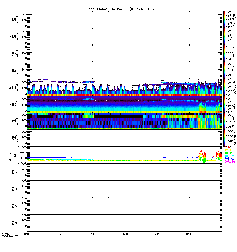Click the 'the fb 1' panel label
This screenshot has height=252, width=237.
(x=15, y=206)
